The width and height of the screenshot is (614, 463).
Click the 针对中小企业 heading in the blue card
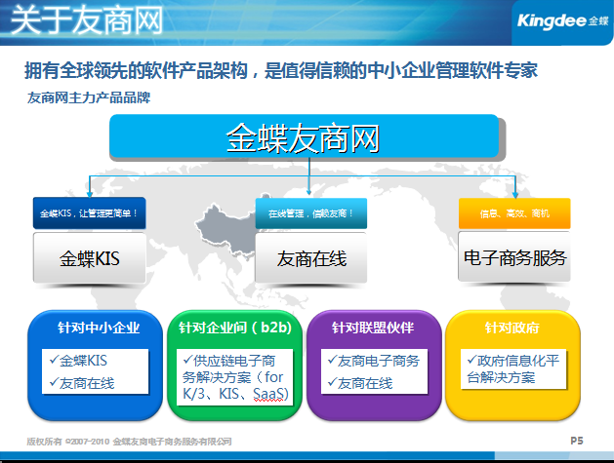point(99,328)
